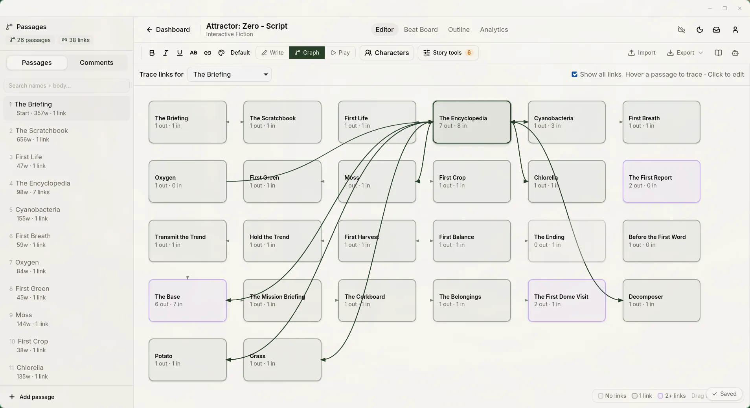Toggle the No links legend checkbox

coord(600,396)
